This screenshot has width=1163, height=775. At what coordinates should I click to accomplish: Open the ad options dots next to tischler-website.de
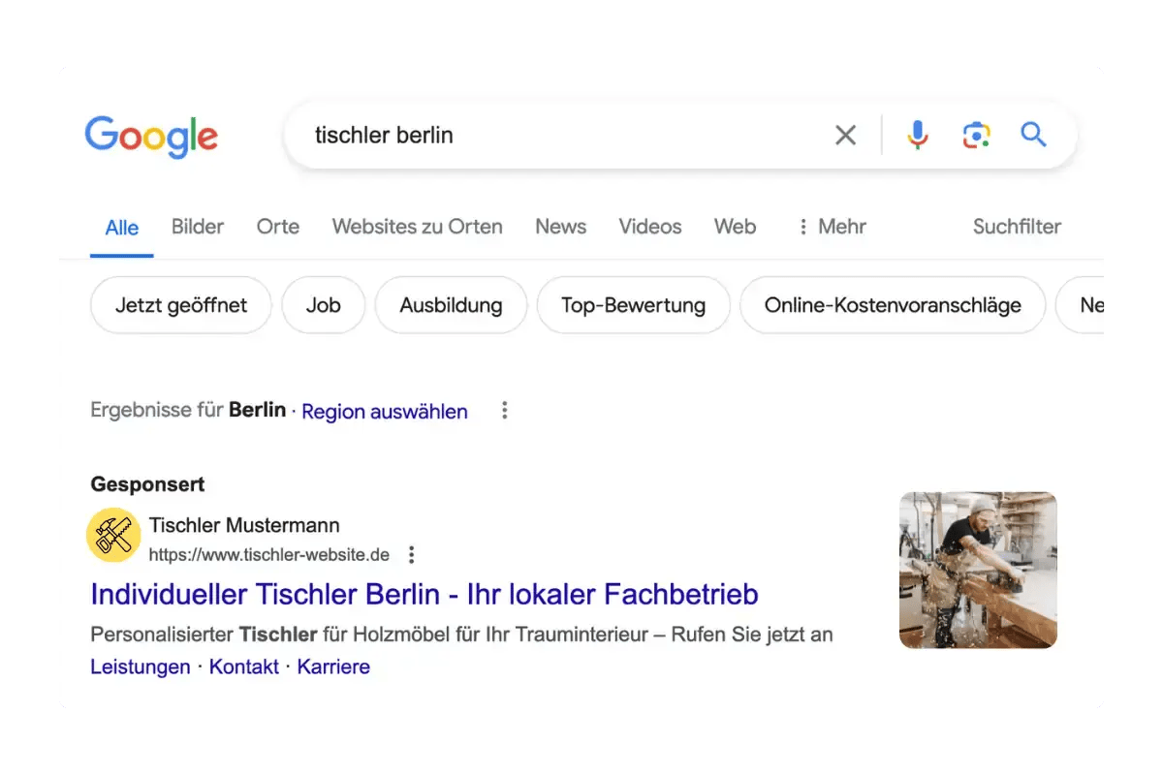pyautogui.click(x=412, y=555)
